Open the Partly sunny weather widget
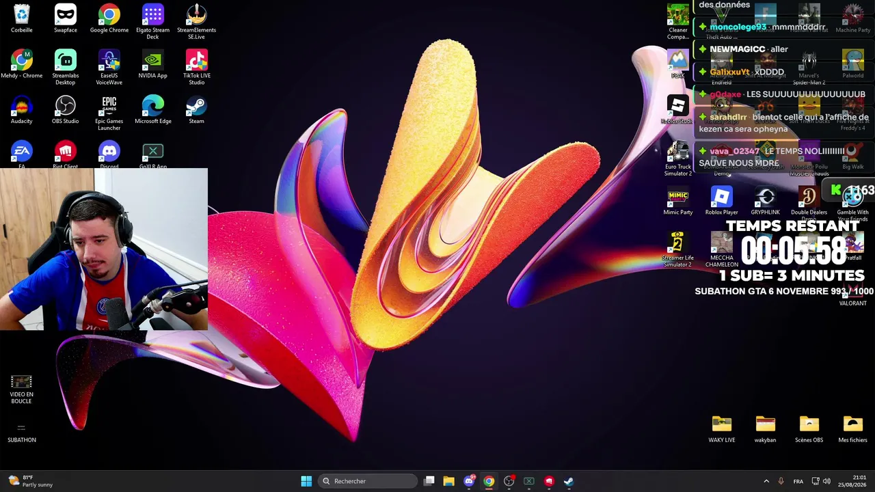The image size is (875, 492). pyautogui.click(x=31, y=481)
